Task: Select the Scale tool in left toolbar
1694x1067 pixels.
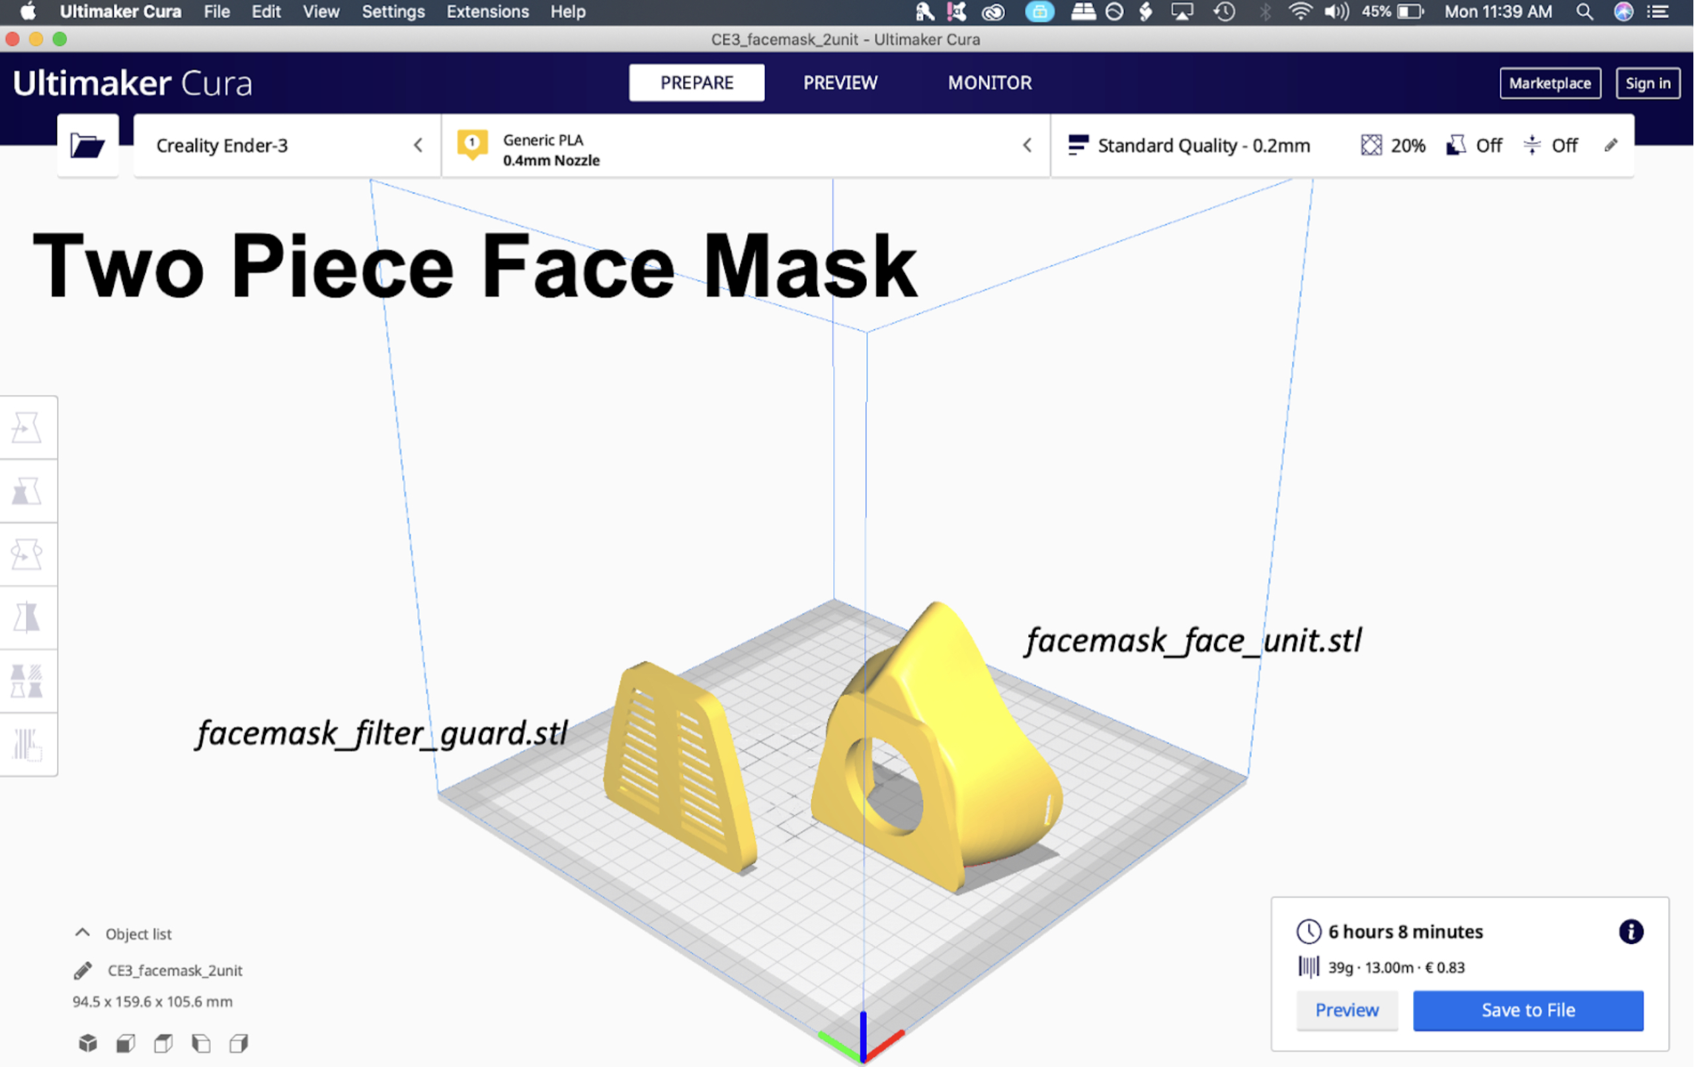Action: click(27, 491)
